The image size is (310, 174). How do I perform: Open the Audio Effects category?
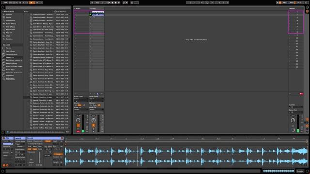pyautogui.click(x=11, y=24)
